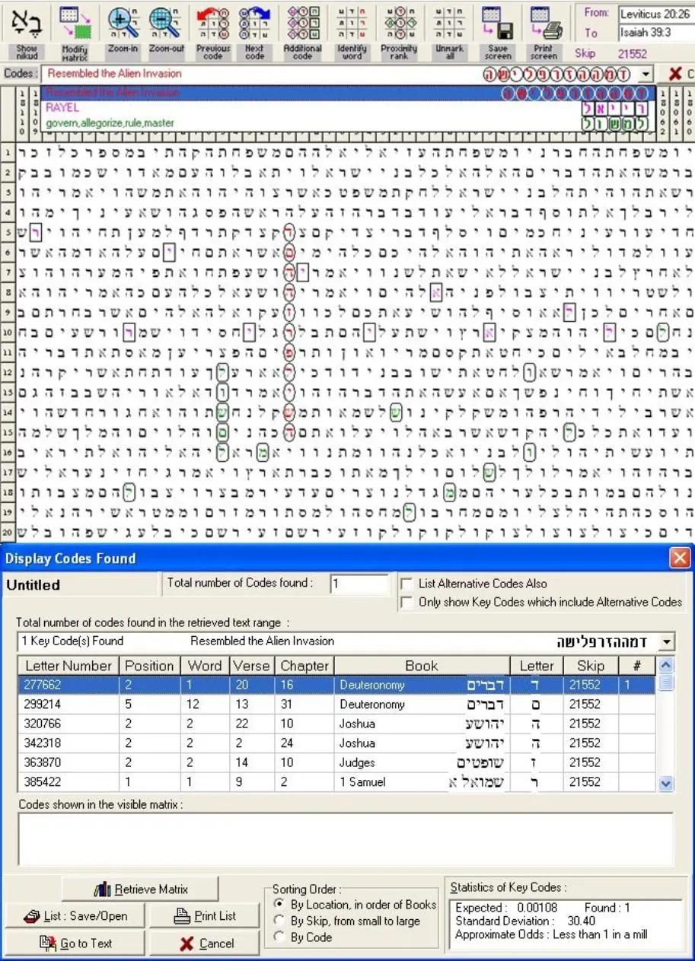
Task: Click the Print screen icon
Action: (544, 31)
